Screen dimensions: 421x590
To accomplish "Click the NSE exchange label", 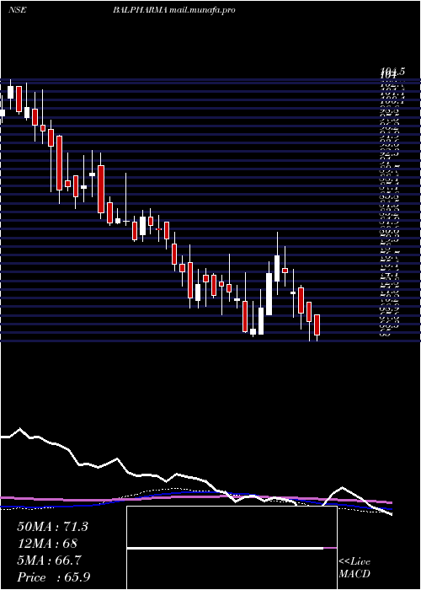I will (x=17, y=10).
